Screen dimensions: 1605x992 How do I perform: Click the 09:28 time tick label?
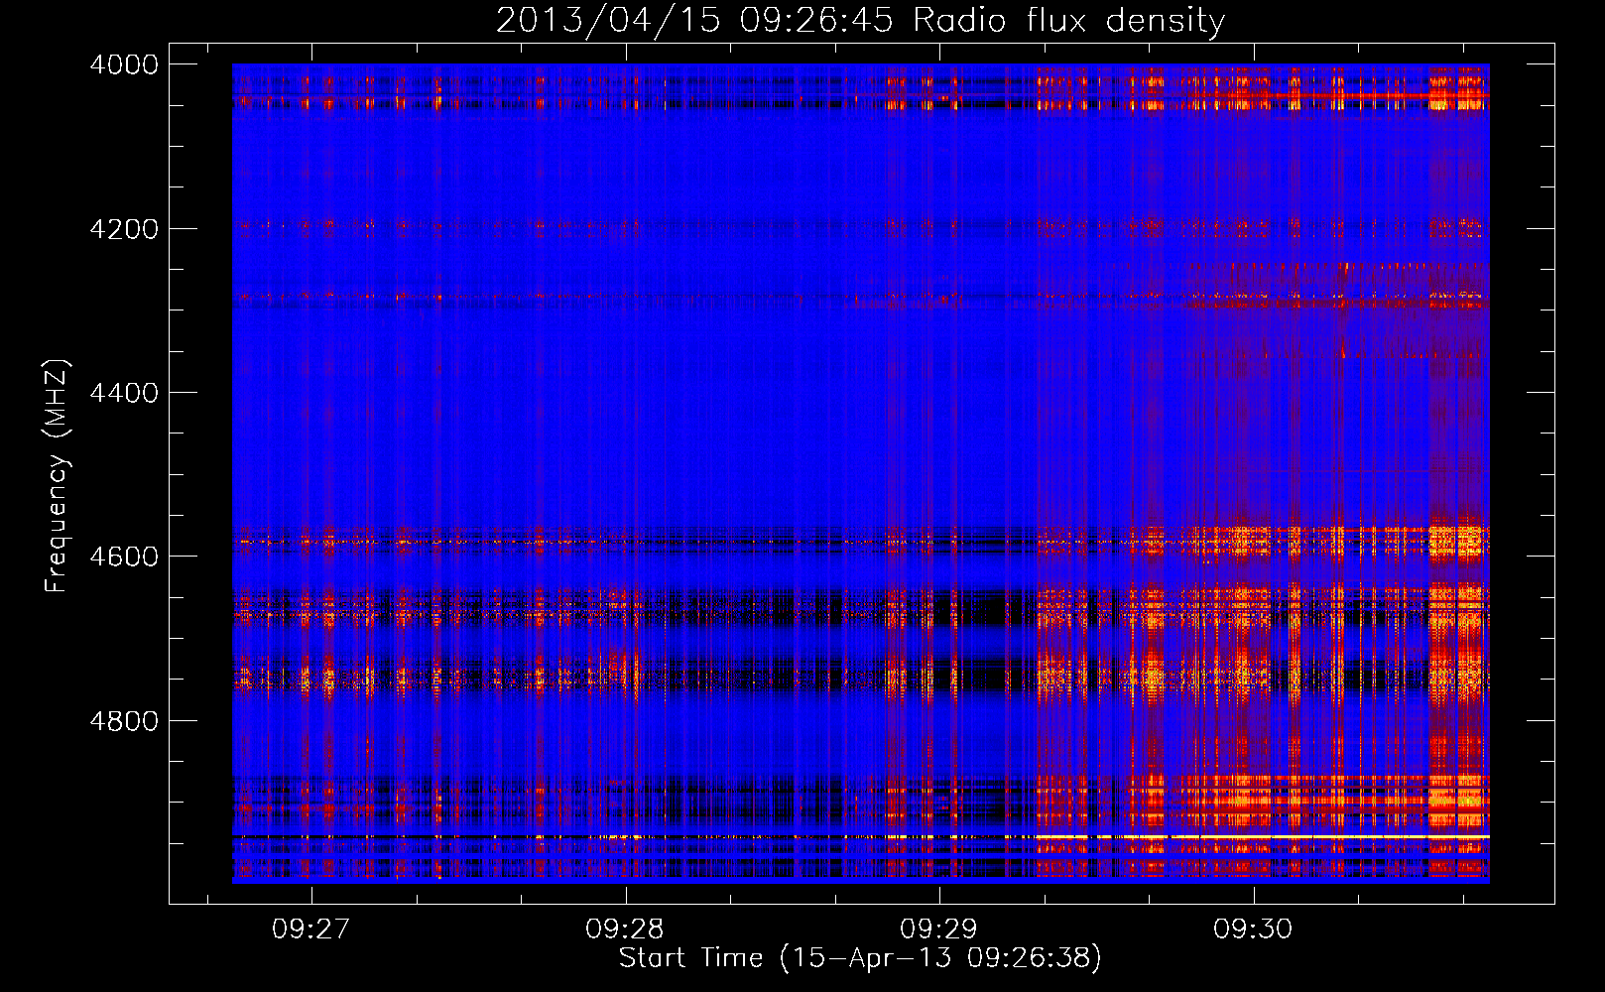point(625,929)
